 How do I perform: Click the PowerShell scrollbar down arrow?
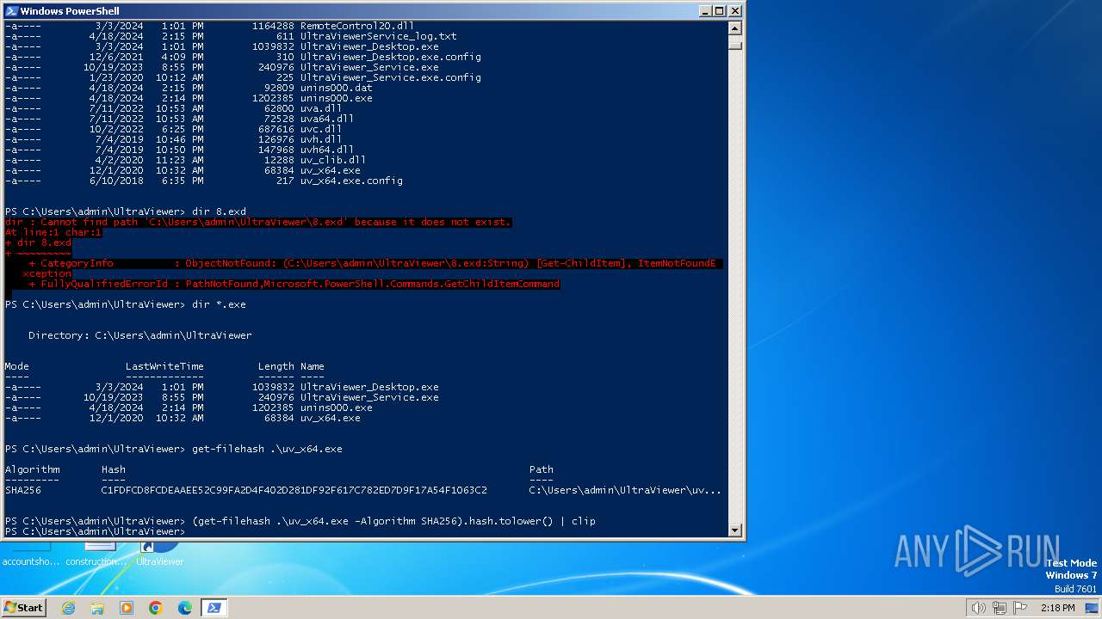[734, 530]
